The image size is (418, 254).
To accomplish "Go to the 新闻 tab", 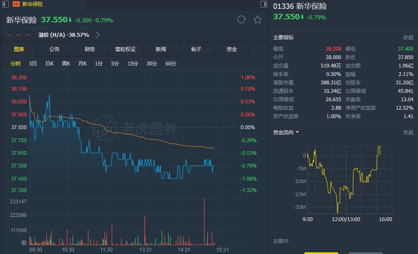I will click(x=161, y=49).
